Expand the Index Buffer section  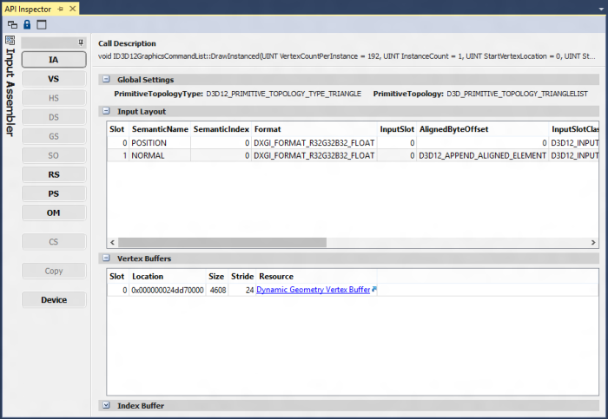pyautogui.click(x=106, y=405)
